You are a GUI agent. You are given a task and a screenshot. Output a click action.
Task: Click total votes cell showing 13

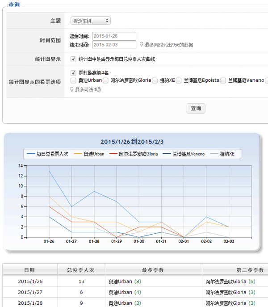click(x=81, y=282)
